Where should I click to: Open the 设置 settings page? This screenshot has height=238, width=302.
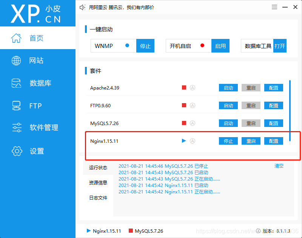click(x=38, y=151)
